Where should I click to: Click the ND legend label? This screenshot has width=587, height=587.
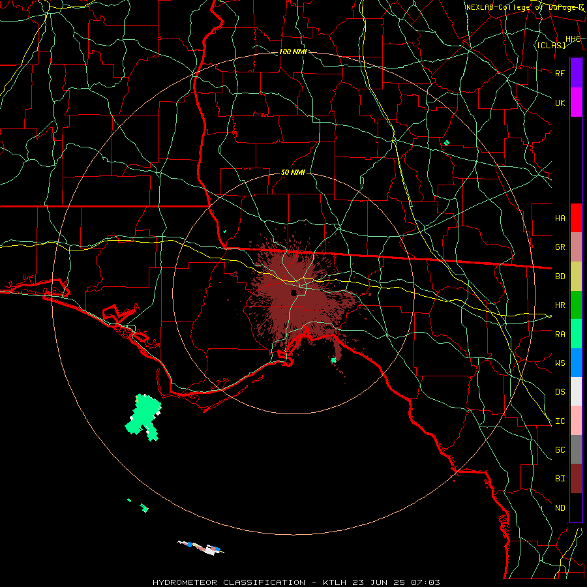tap(560, 508)
